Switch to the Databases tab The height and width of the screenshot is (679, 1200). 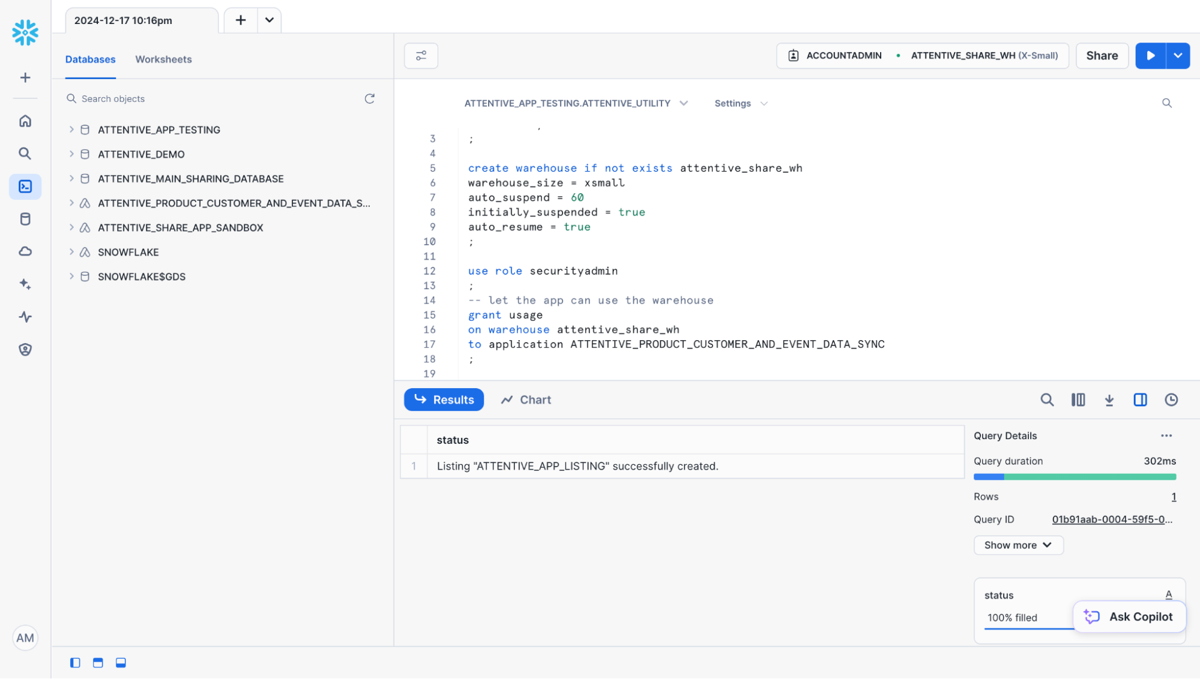[x=91, y=59]
